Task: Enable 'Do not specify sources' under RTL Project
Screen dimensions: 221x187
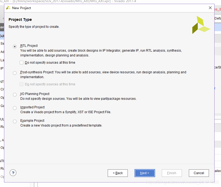Action: tap(21, 63)
